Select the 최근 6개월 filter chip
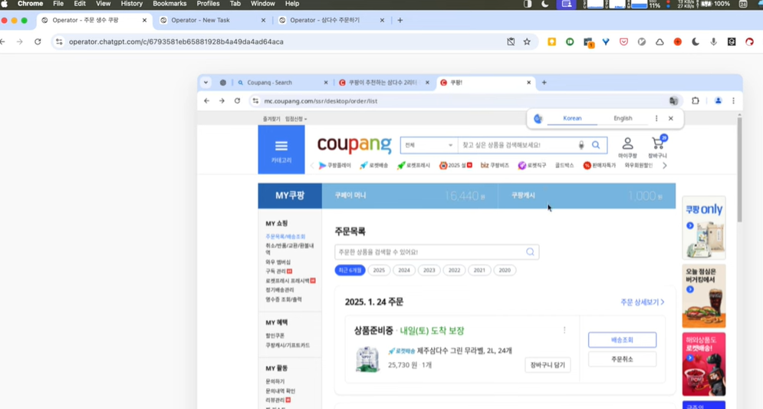Image resolution: width=763 pixels, height=409 pixels. click(350, 270)
